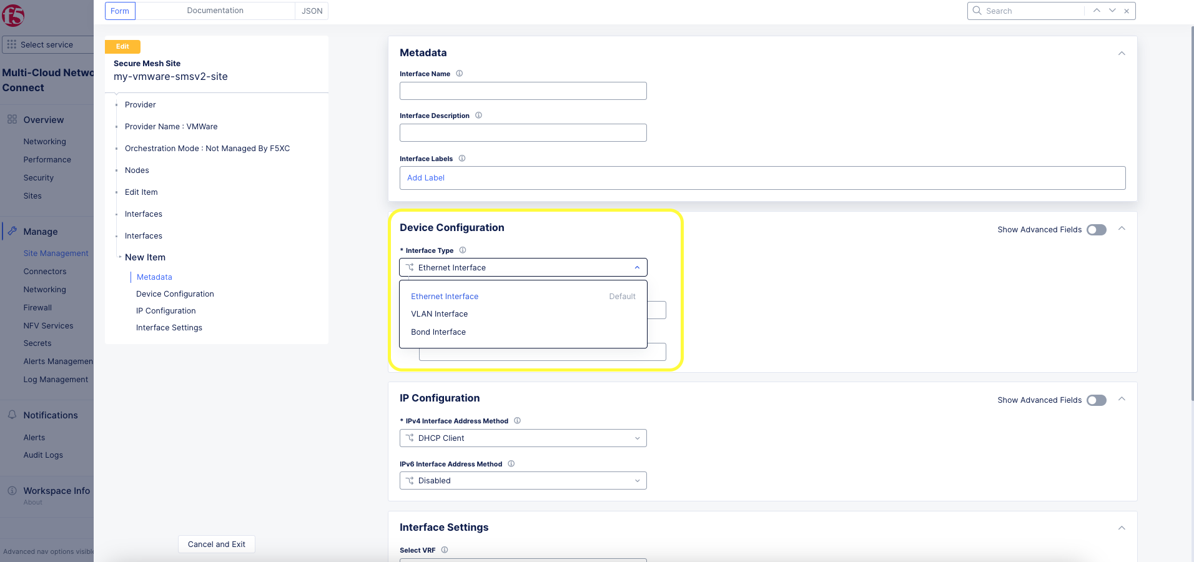Viewport: 1194px width, 562px height.
Task: Click the Interface Name input field
Action: [x=523, y=91]
